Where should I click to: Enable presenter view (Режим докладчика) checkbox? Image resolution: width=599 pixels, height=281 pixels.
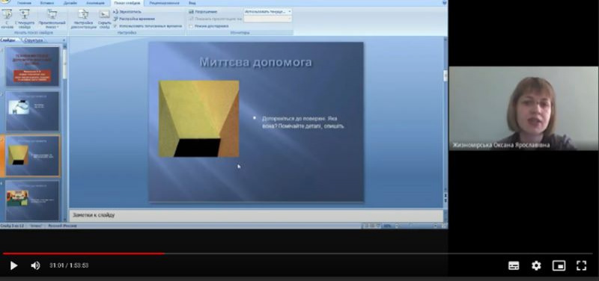(191, 26)
